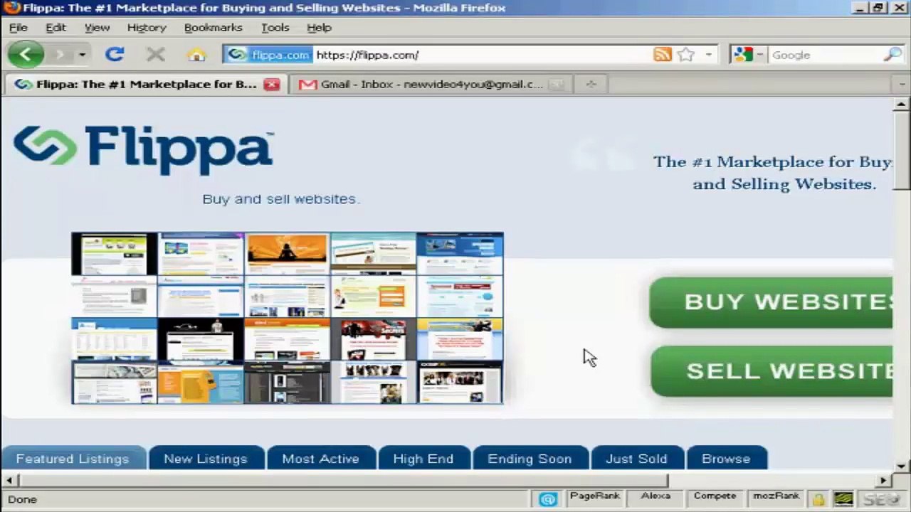Click the green striped status bar icon

843,499
